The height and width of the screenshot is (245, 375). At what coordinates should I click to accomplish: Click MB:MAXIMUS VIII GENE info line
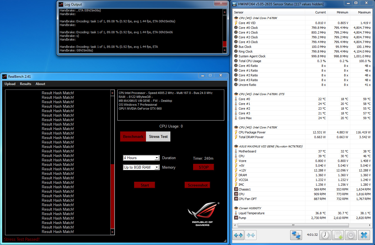click(x=145, y=101)
